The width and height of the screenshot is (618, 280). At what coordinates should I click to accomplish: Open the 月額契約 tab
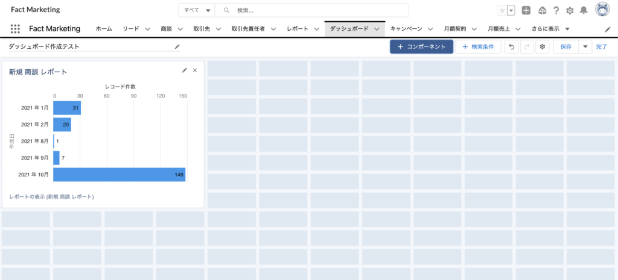[455, 29]
